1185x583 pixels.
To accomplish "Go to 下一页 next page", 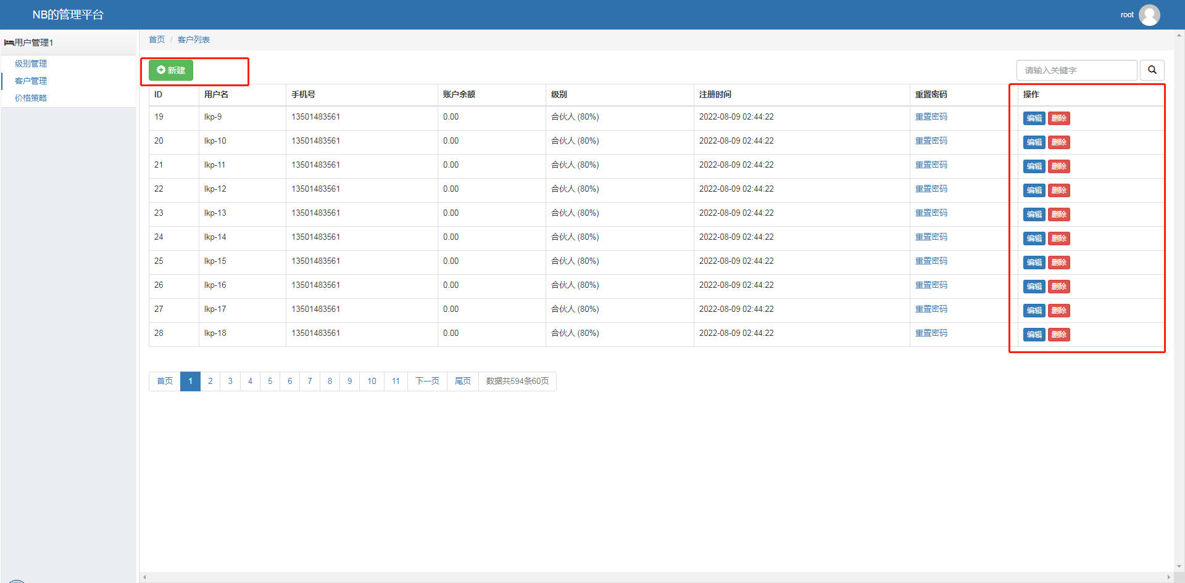I will [427, 381].
